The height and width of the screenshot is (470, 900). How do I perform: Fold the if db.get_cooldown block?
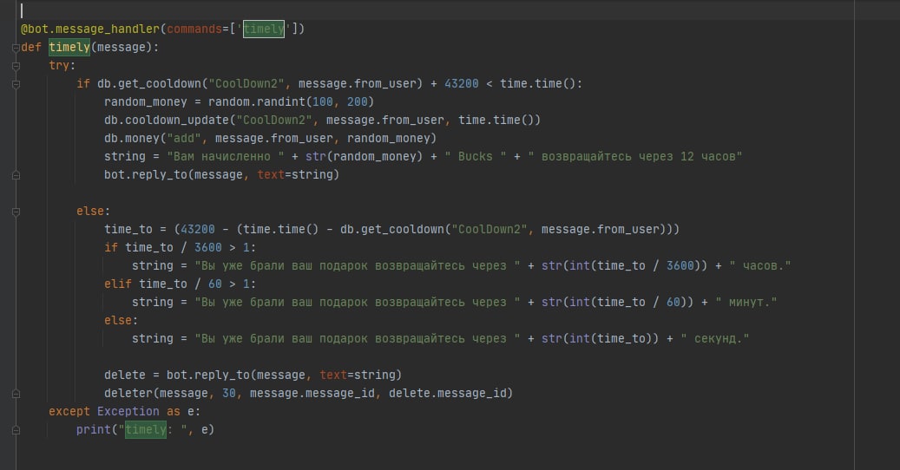[x=16, y=84]
